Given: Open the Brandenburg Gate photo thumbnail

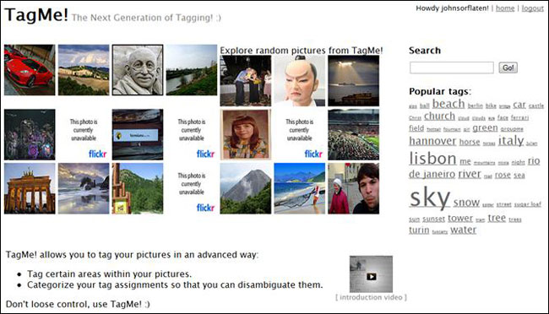Looking at the screenshot, I should pos(30,188).
